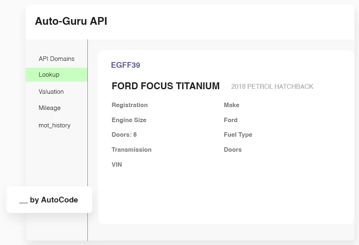The height and width of the screenshot is (245, 359).
Task: Click the VIN label
Action: [117, 165]
